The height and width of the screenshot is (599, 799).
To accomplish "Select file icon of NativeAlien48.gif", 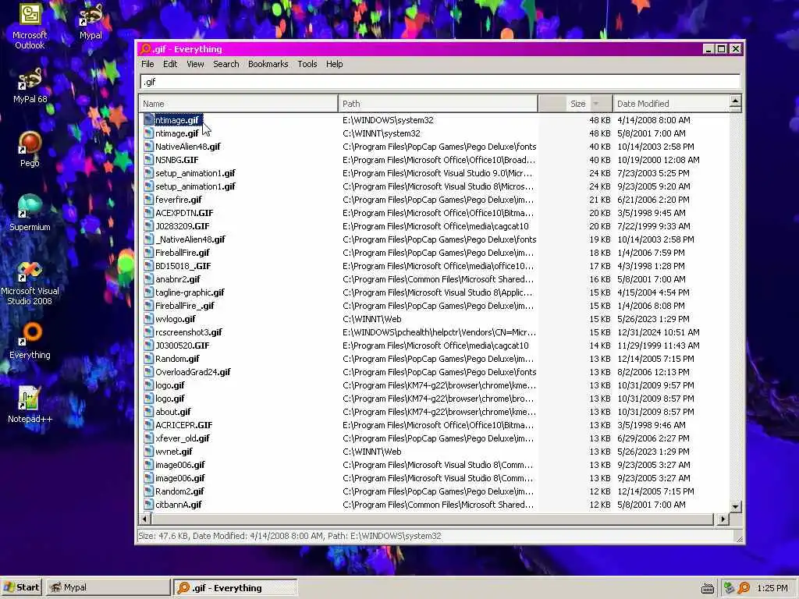I will [x=148, y=147].
